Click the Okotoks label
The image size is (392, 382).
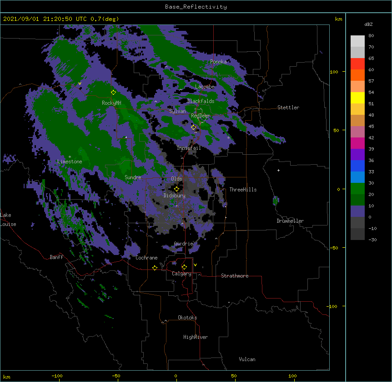tap(187, 318)
